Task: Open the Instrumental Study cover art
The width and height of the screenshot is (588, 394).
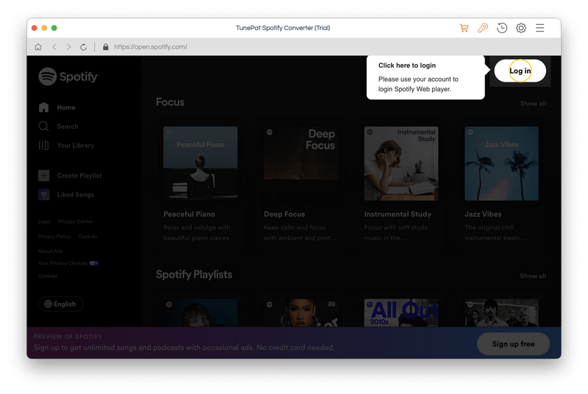Action: pos(401,163)
